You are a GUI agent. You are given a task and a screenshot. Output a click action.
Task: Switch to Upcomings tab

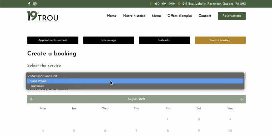click(x=108, y=40)
